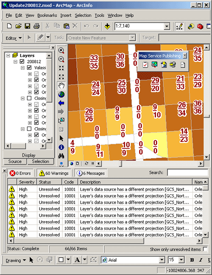Refresh the map view icon
Viewport: 212px width, 275px height.
(86, 164)
